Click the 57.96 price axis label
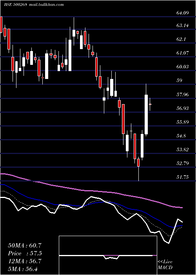Image resolution: width=196 pixels, height=275 pixels. (x=183, y=95)
